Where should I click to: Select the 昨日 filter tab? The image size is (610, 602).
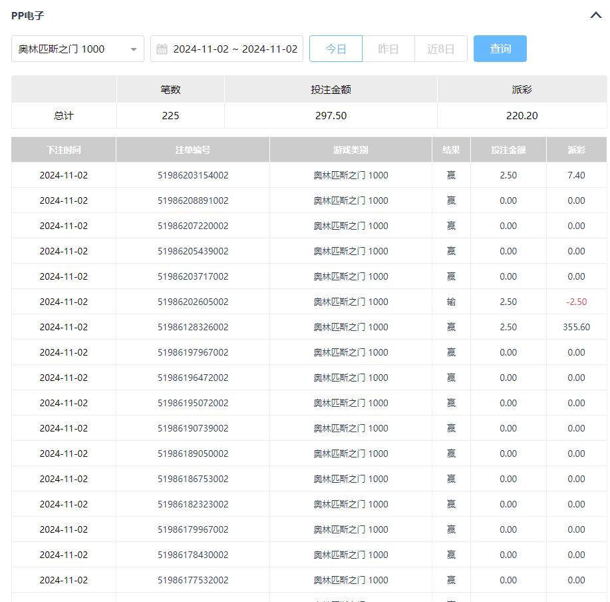click(388, 49)
